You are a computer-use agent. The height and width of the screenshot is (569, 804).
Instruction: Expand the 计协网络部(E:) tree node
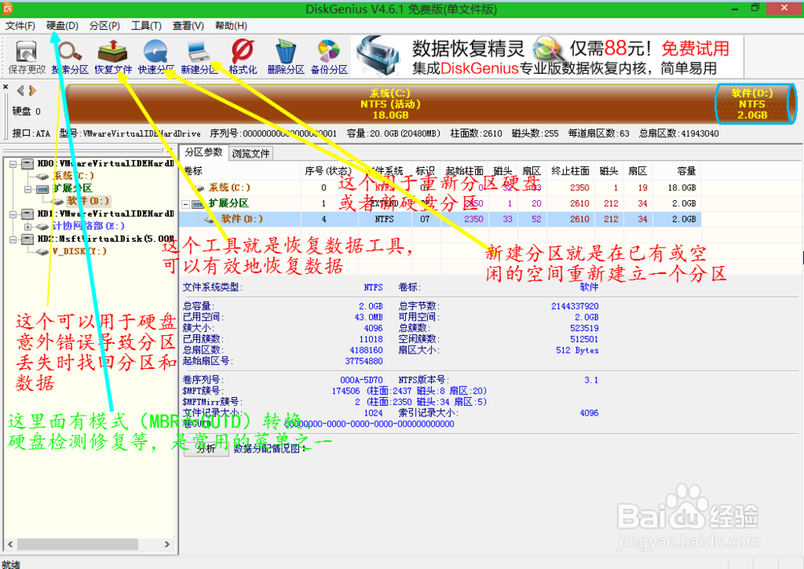click(27, 226)
